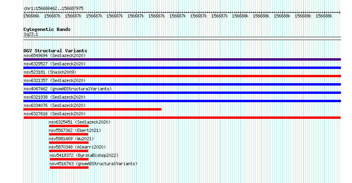This screenshot has height=183, width=352.
Task: Select the 1q23.1 band label
Action: pyautogui.click(x=31, y=34)
